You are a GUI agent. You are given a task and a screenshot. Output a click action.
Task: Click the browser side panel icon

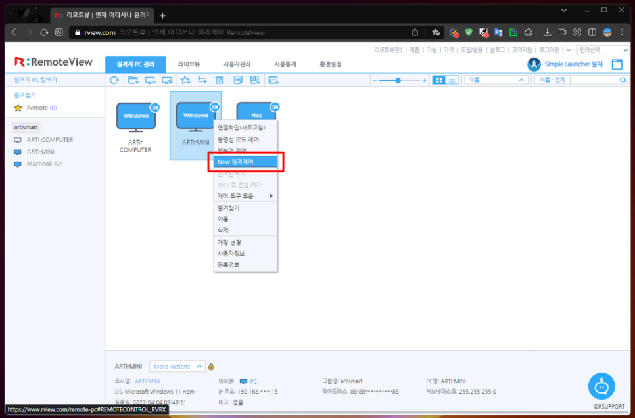pos(592,32)
